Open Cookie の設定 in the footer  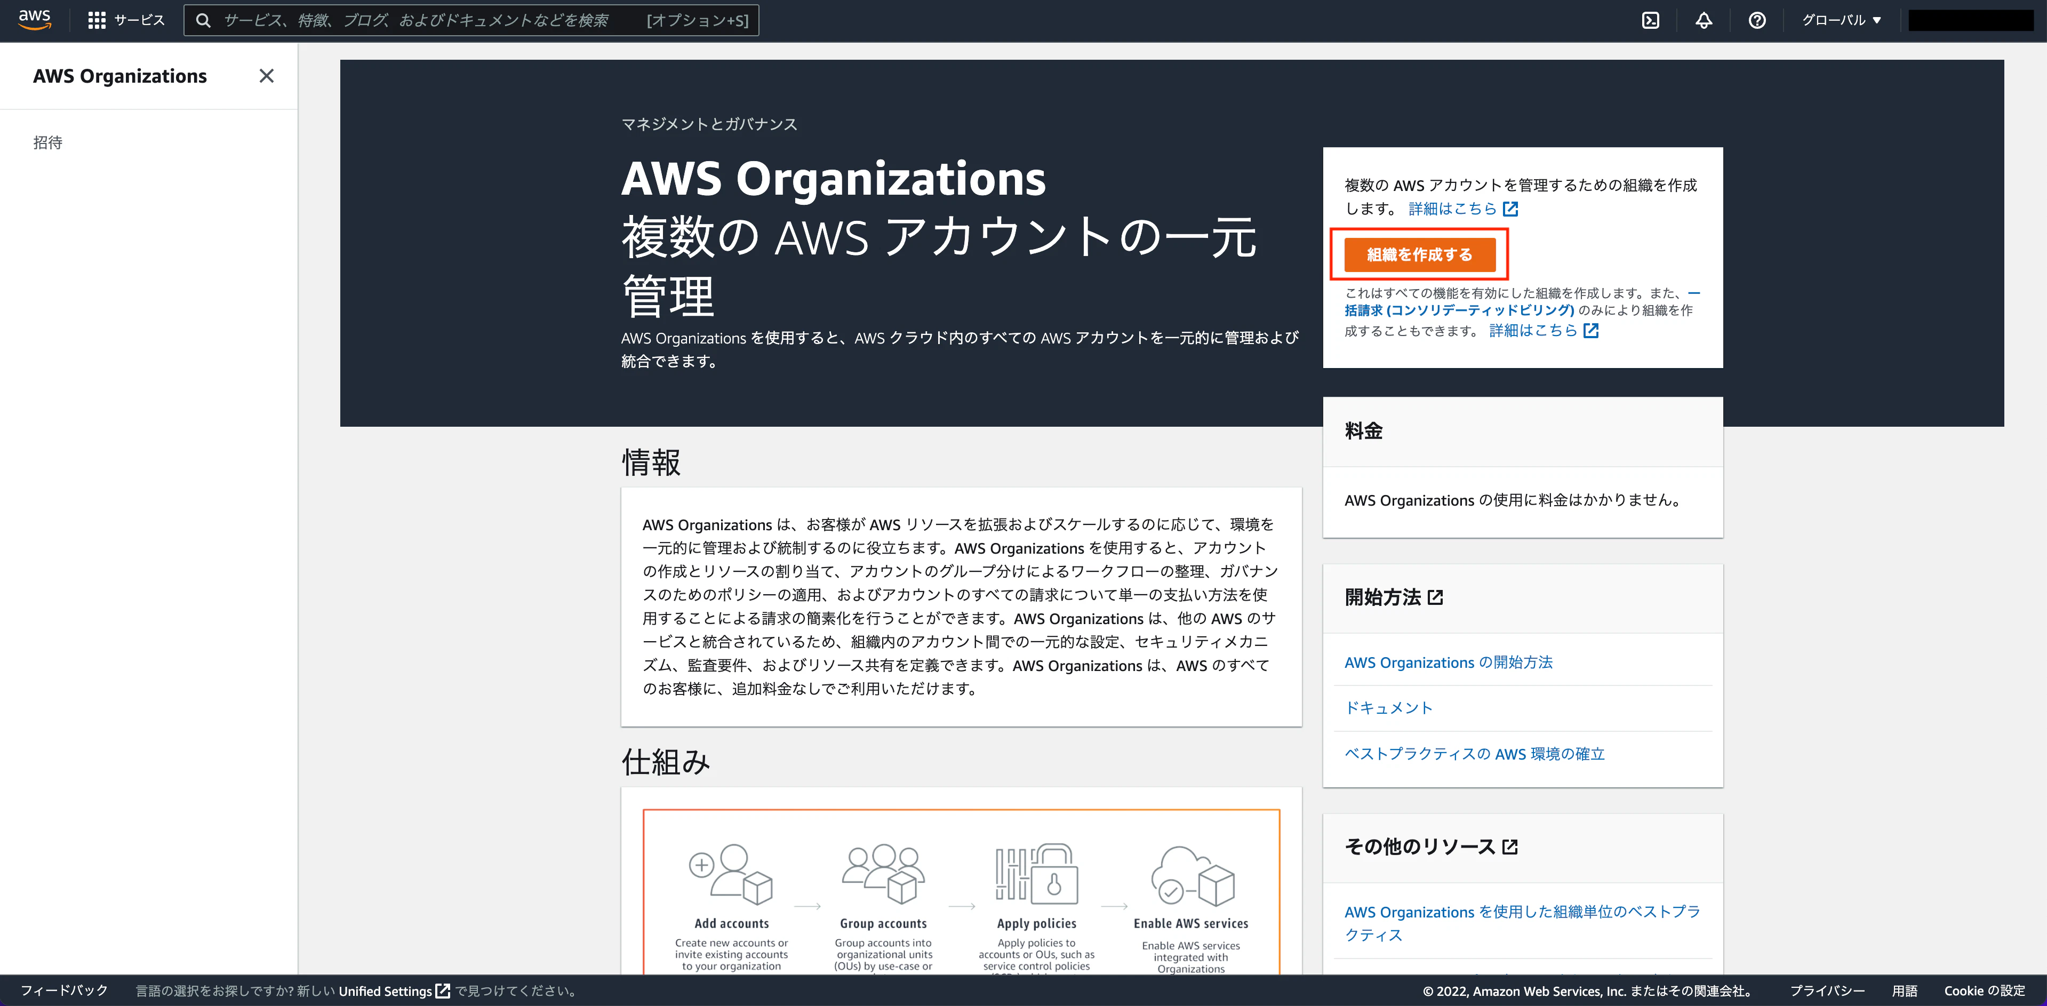point(1984,991)
